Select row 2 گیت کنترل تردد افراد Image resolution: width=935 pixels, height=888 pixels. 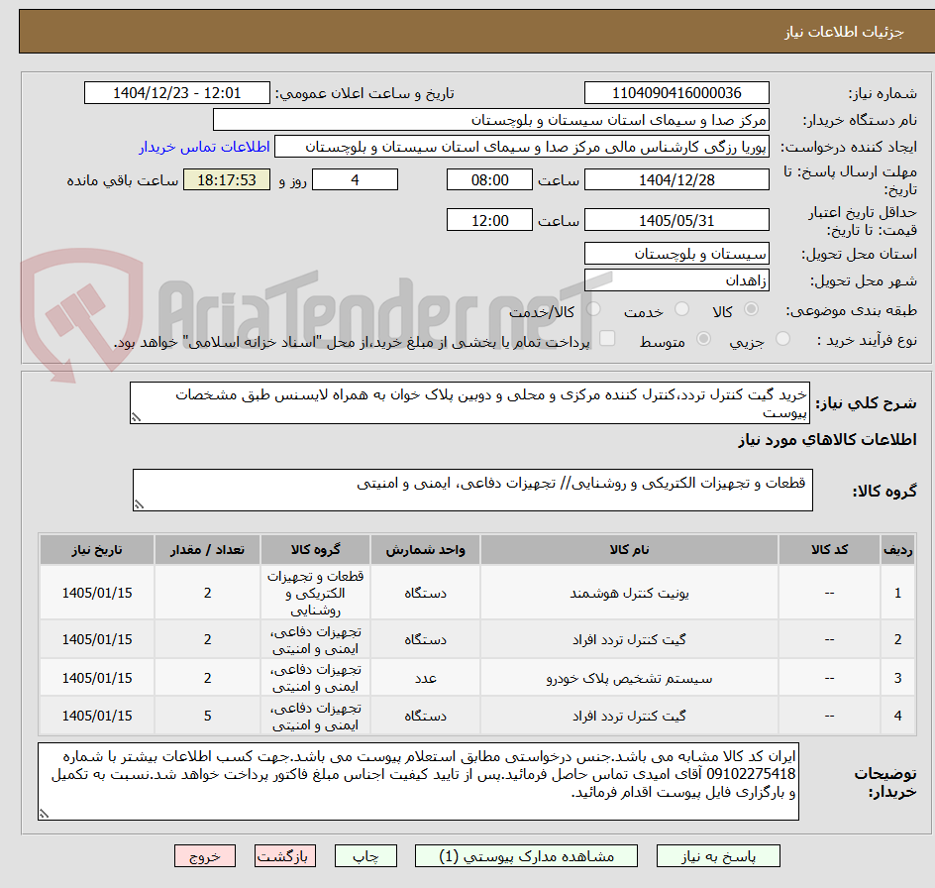pyautogui.click(x=477, y=640)
